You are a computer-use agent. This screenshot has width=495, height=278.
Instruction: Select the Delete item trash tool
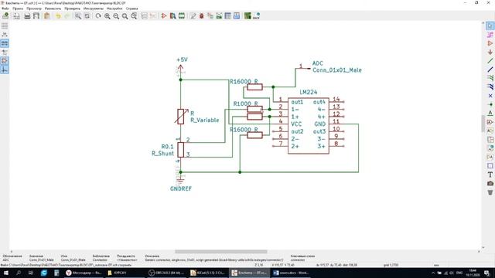[x=490, y=192]
